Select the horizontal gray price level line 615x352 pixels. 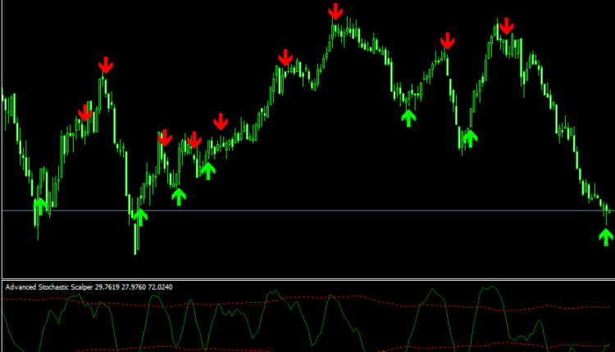tap(328, 210)
